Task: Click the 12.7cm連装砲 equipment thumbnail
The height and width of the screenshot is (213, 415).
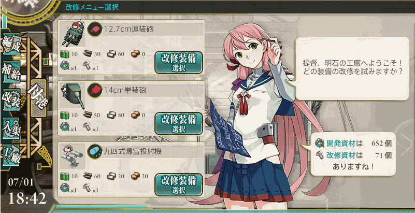Action: 73,34
